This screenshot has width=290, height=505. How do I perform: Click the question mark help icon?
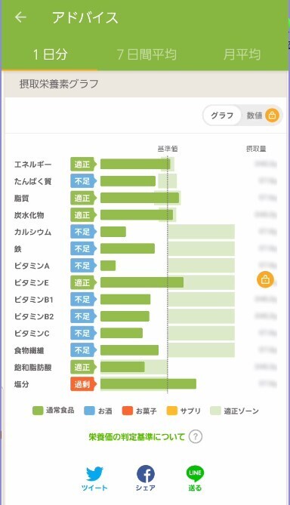tap(196, 437)
